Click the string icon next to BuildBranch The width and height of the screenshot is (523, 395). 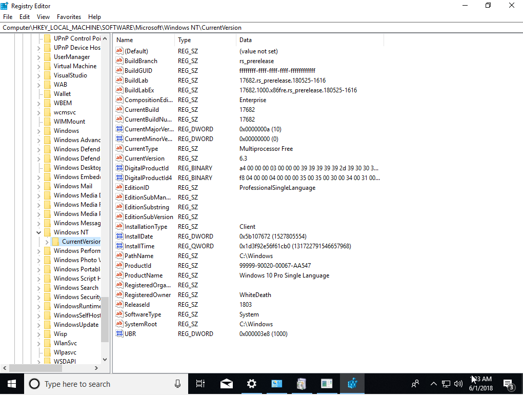(119, 61)
